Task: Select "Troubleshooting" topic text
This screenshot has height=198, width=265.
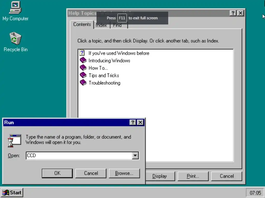Action: click(x=105, y=83)
